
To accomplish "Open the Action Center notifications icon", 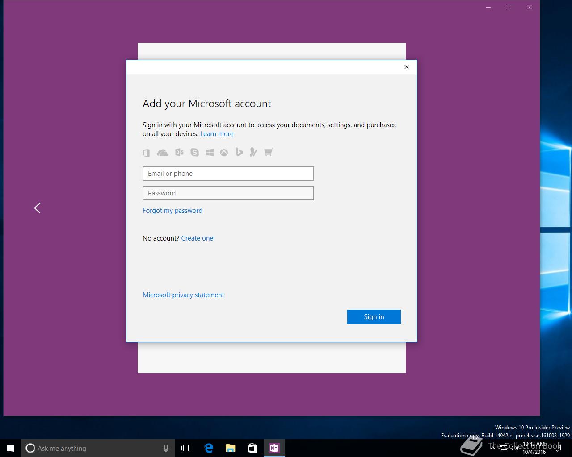I will pyautogui.click(x=557, y=448).
